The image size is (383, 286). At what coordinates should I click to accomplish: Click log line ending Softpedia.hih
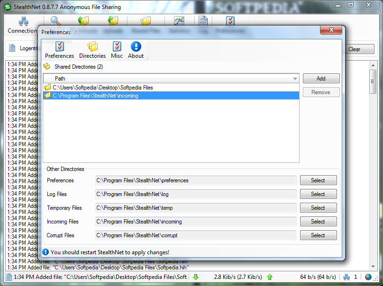click(98, 268)
